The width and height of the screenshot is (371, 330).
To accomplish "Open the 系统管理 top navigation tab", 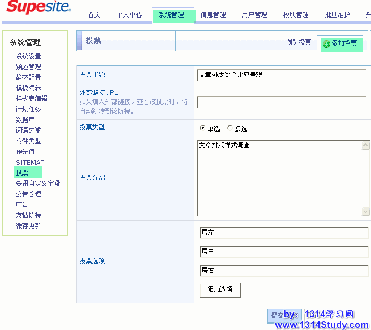I will point(171,15).
